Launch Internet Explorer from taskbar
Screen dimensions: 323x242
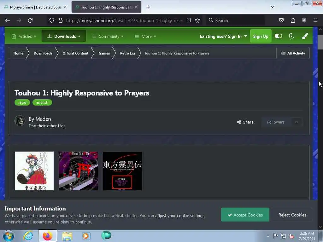pyautogui.click(x=28, y=236)
